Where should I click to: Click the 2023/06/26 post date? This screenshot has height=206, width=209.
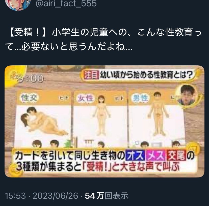point(55,196)
